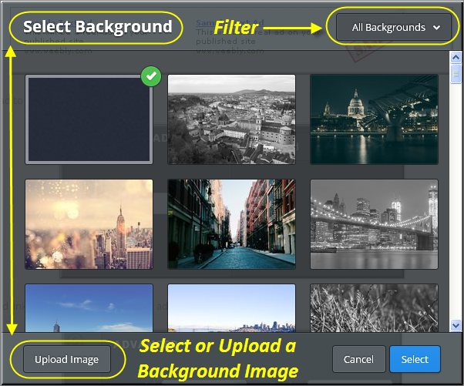Choose the waterfront skyline panorama thumbnail
This screenshot has width=464, height=386.
click(231, 307)
